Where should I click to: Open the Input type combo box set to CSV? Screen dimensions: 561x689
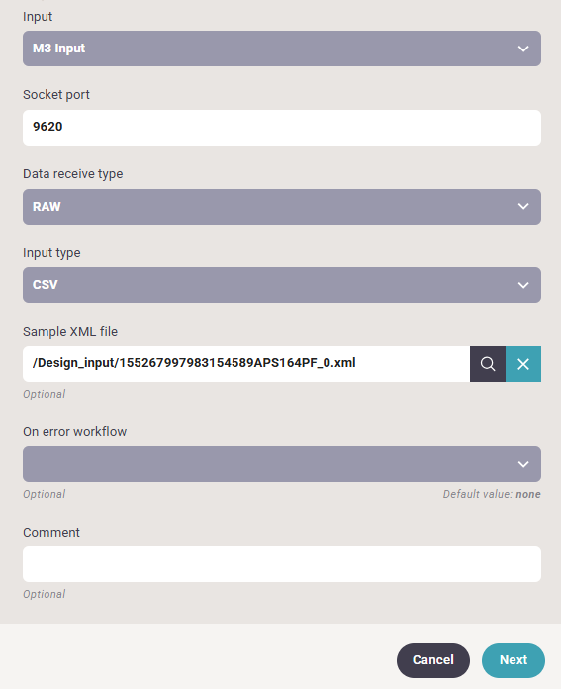[x=282, y=285]
